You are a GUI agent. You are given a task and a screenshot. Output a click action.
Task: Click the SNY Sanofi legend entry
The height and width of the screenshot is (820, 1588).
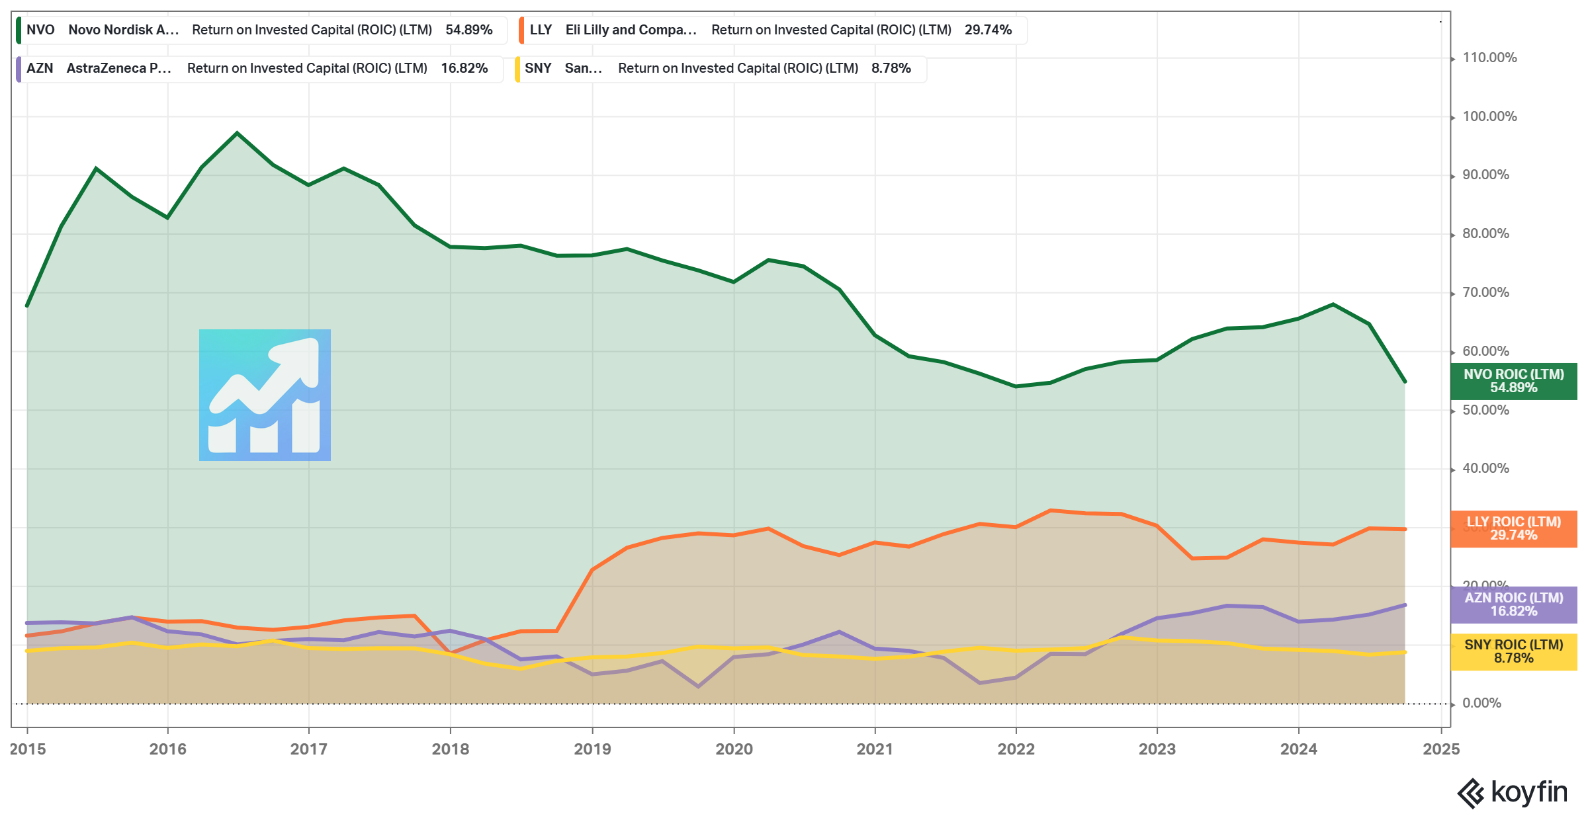coord(721,69)
